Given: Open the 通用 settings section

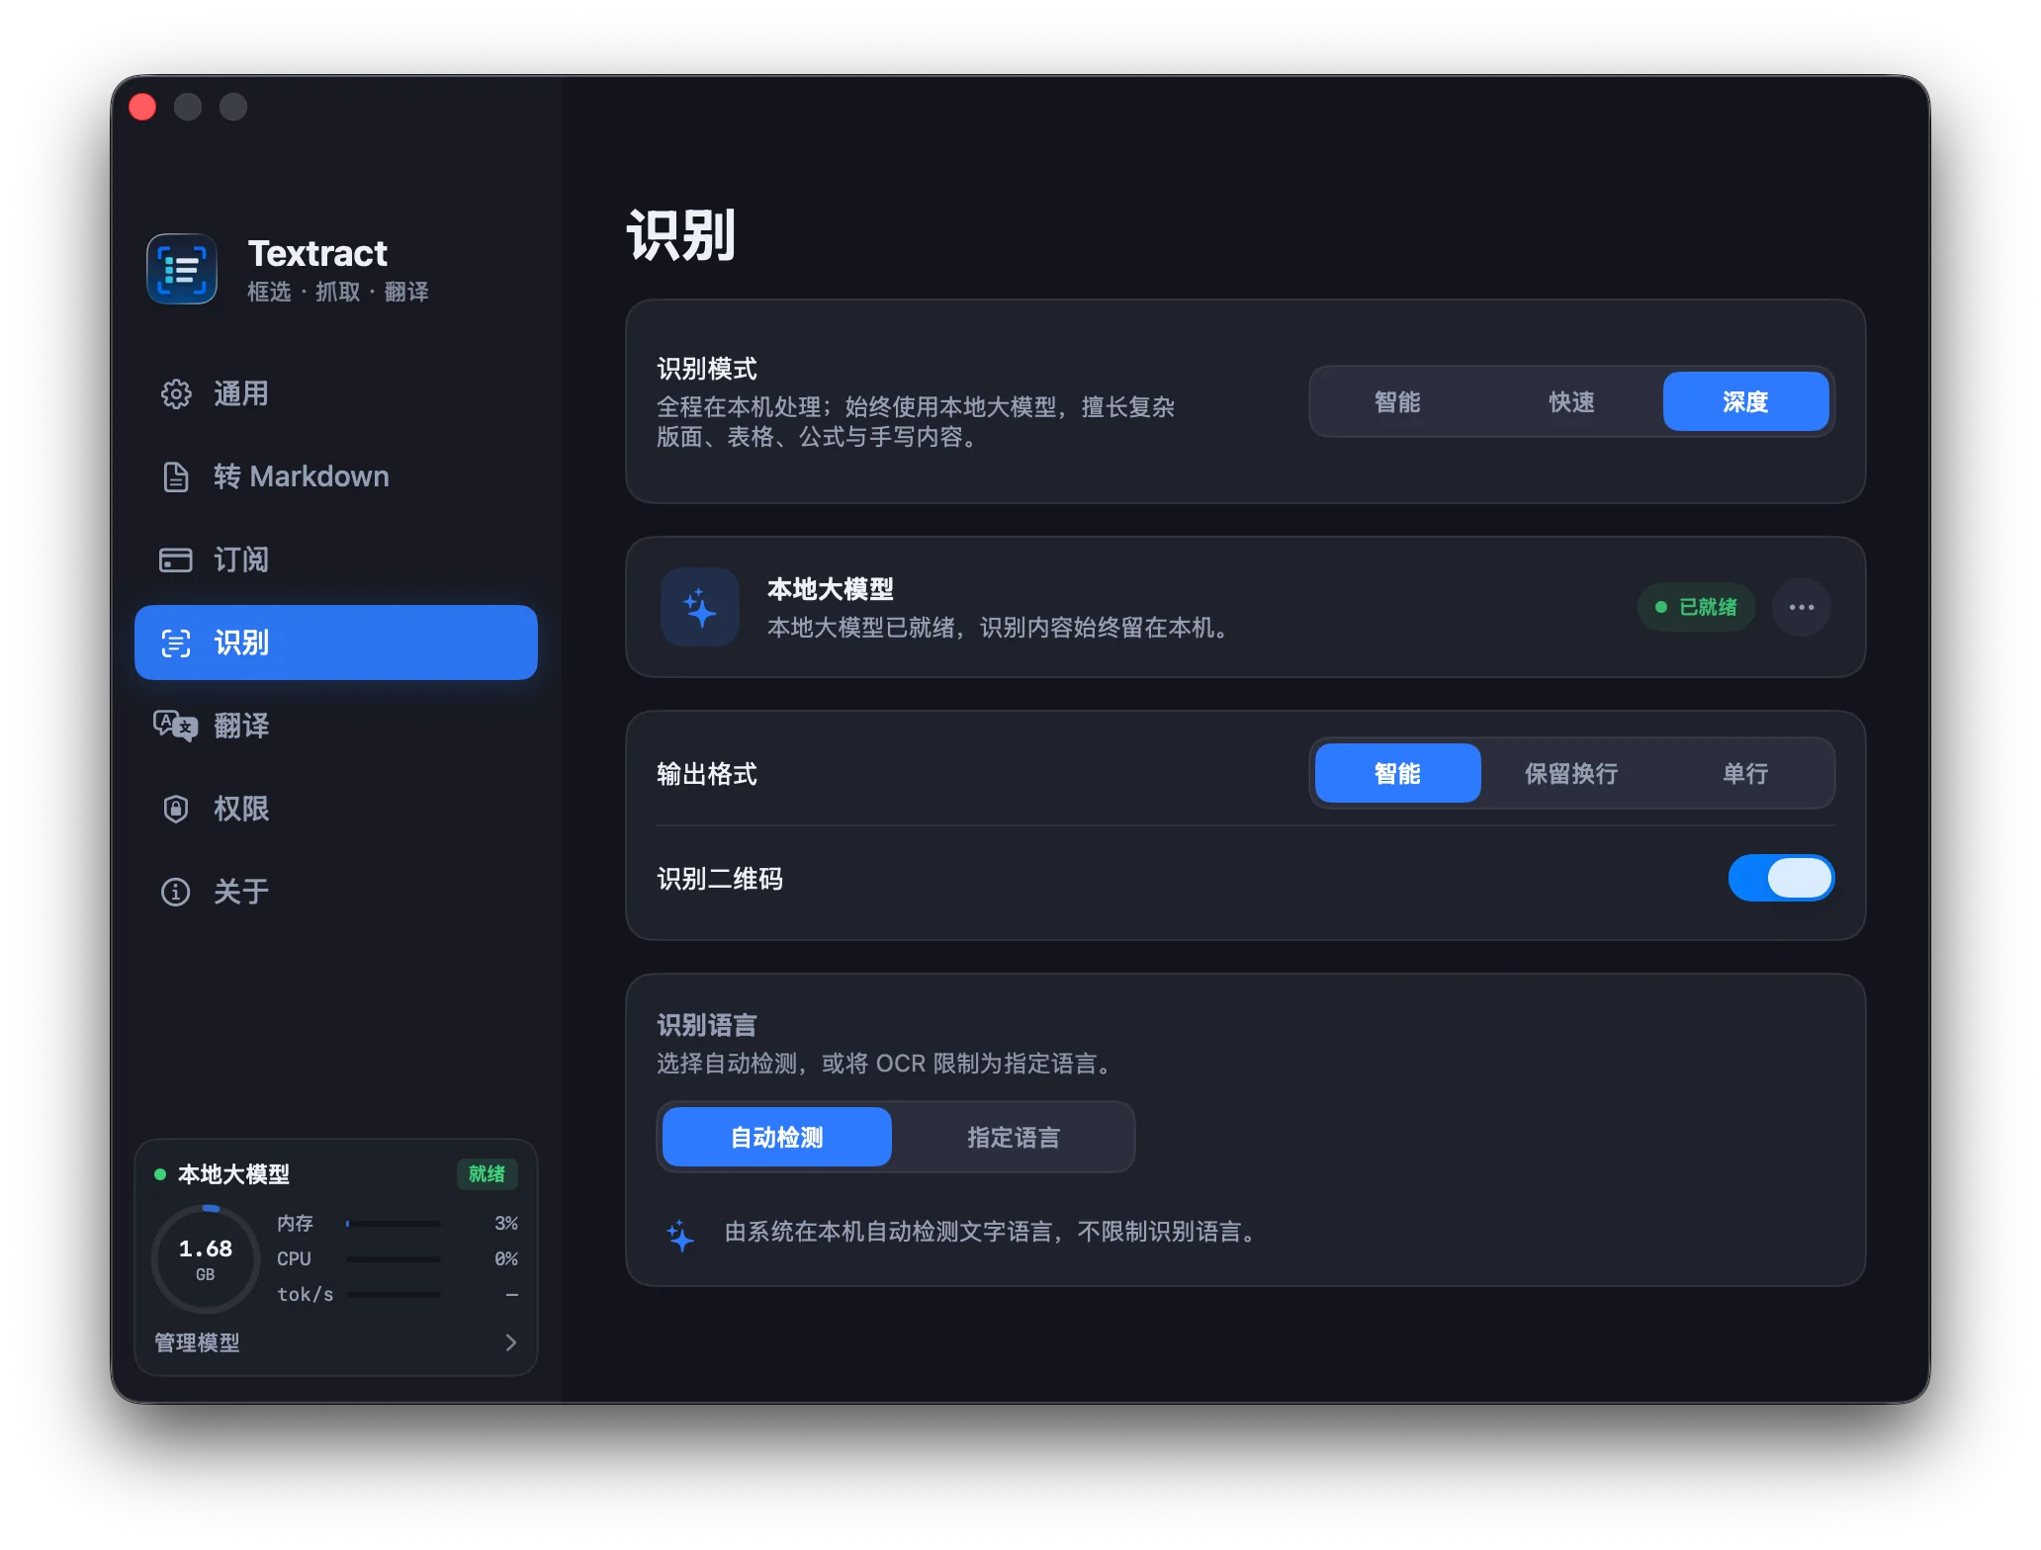Looking at the screenshot, I should (336, 393).
